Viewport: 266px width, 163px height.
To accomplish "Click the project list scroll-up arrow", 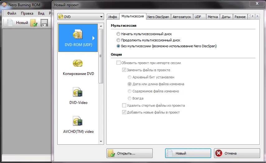I will (x=101, y=26).
